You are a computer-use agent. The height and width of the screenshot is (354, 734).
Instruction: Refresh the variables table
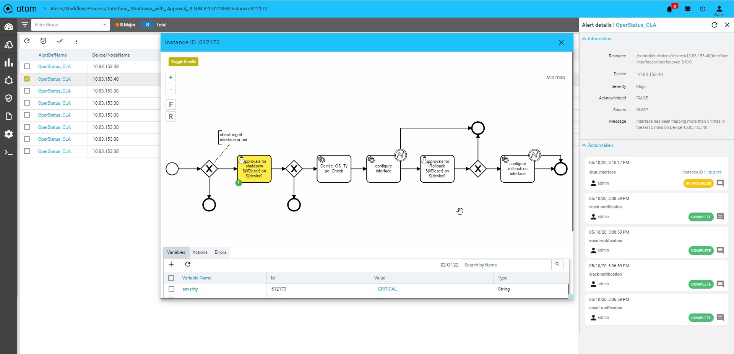pyautogui.click(x=188, y=264)
